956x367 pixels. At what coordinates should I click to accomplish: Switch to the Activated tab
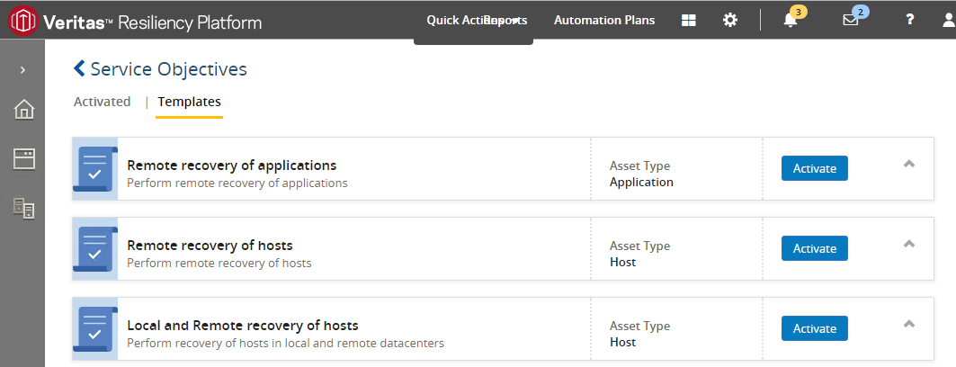(102, 102)
